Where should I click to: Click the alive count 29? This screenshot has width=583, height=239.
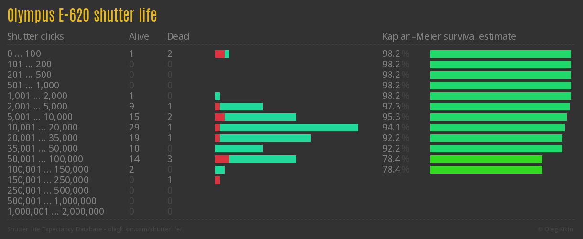(134, 128)
